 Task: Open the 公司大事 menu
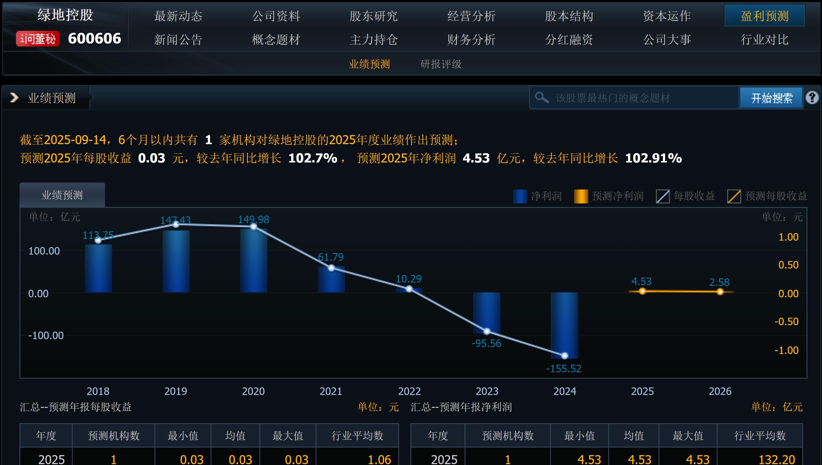click(x=667, y=40)
